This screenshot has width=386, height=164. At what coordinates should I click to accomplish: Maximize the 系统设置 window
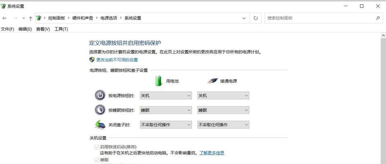[362, 6]
